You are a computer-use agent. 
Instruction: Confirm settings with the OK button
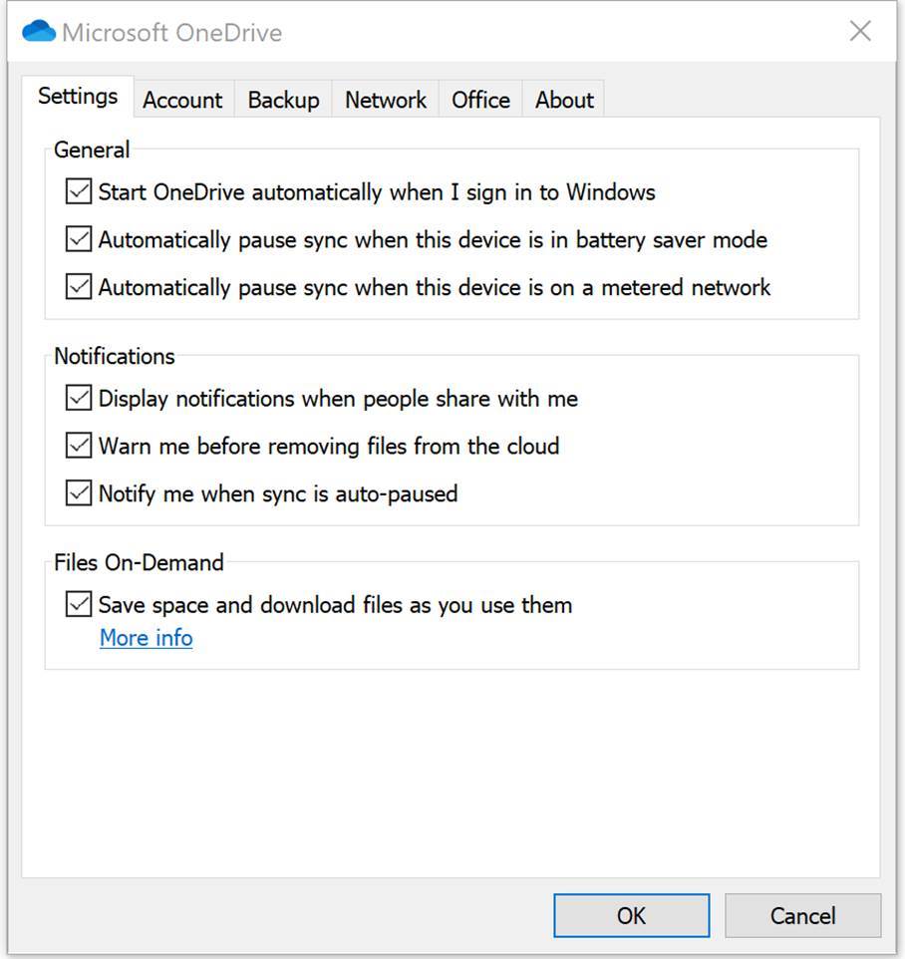[x=632, y=915]
